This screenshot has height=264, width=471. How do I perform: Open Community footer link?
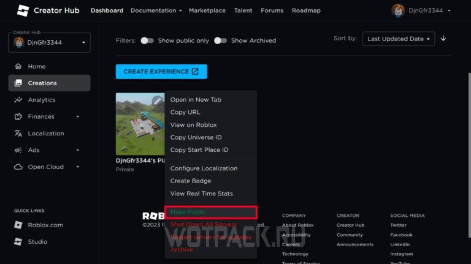tap(350, 235)
